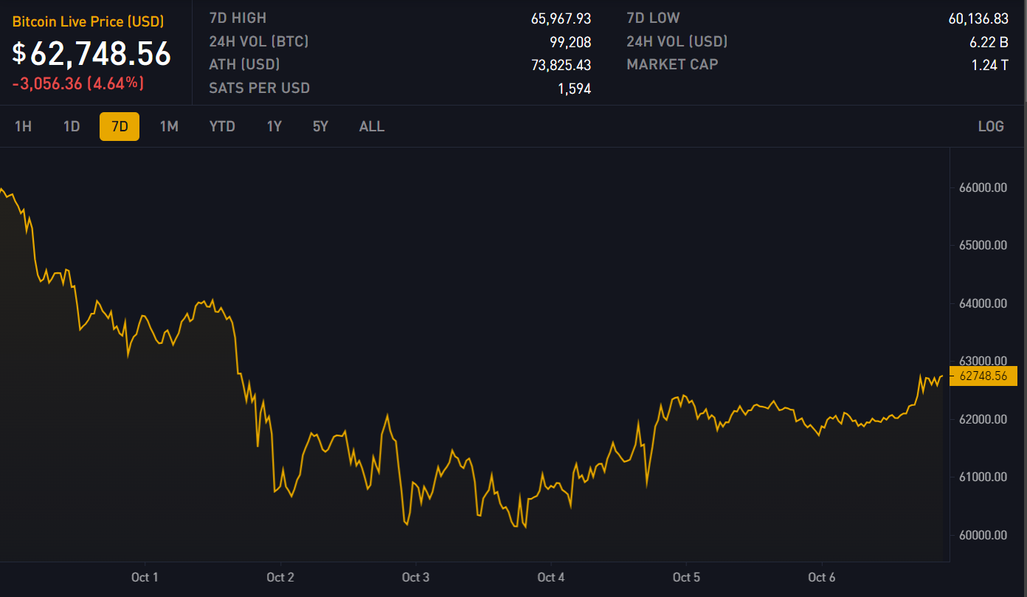Select the 1H time range tab

tap(23, 126)
